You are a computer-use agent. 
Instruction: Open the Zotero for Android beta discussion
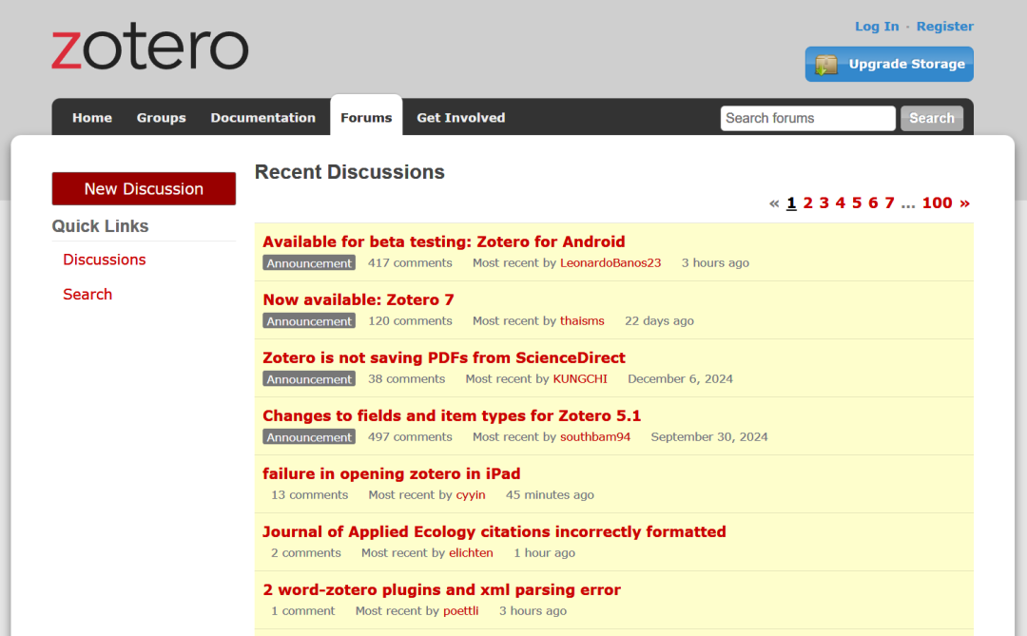443,241
